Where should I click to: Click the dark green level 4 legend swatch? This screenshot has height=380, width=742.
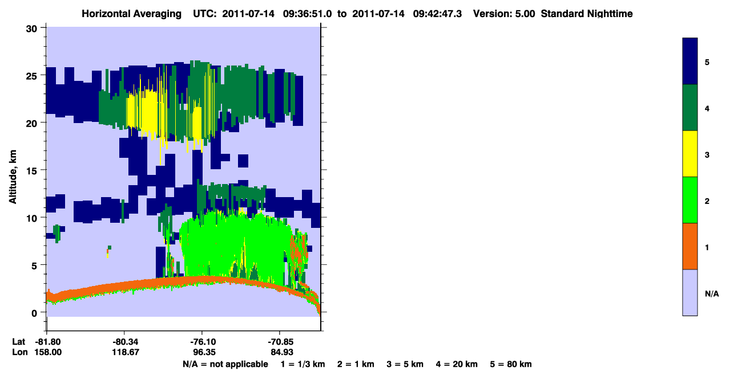690,108
